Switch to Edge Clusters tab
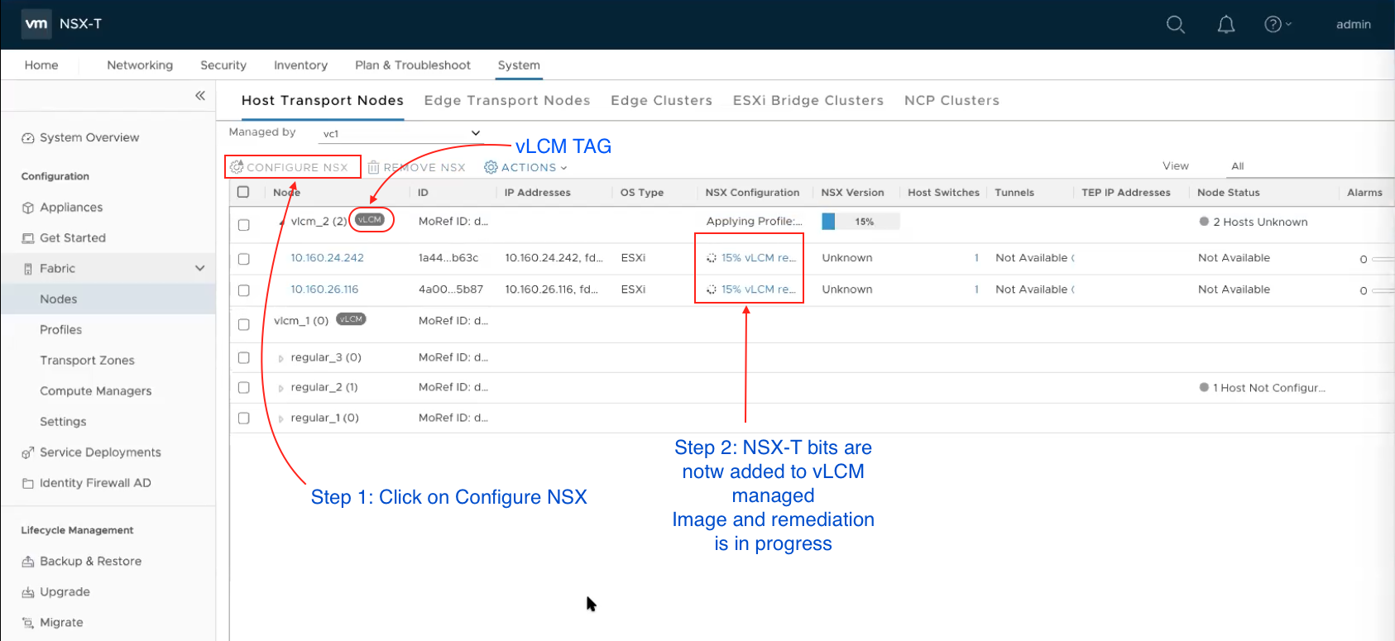 [661, 100]
